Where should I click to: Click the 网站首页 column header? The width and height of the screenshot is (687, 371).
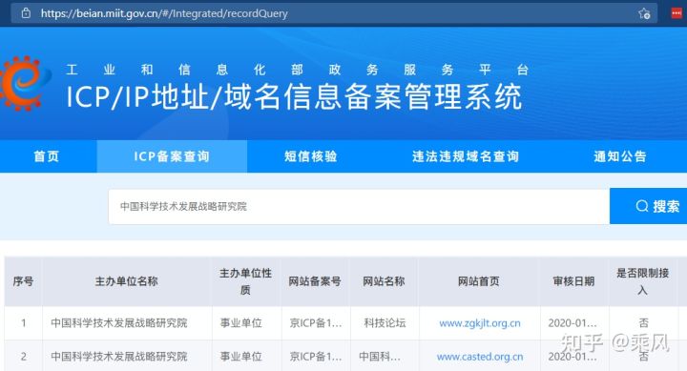[479, 281]
